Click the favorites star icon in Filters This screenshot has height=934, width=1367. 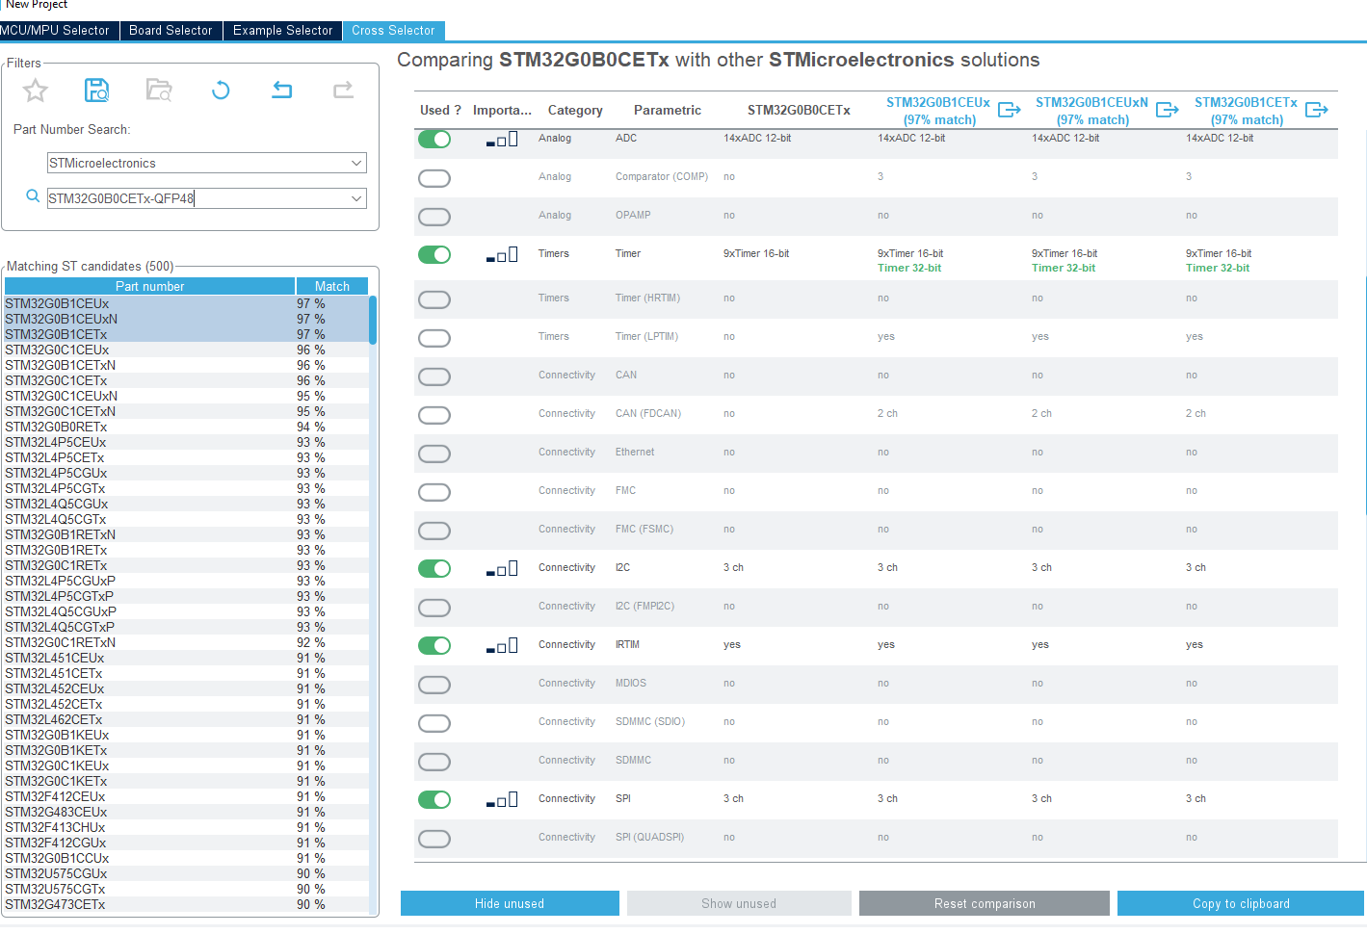36,91
